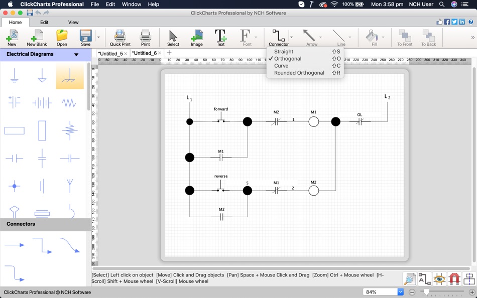
Task: Click the LinkedIn share icon
Action: tap(462, 22)
